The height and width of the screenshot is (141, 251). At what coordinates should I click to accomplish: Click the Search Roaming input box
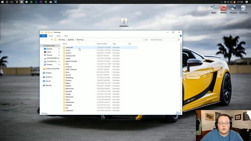coord(165,40)
